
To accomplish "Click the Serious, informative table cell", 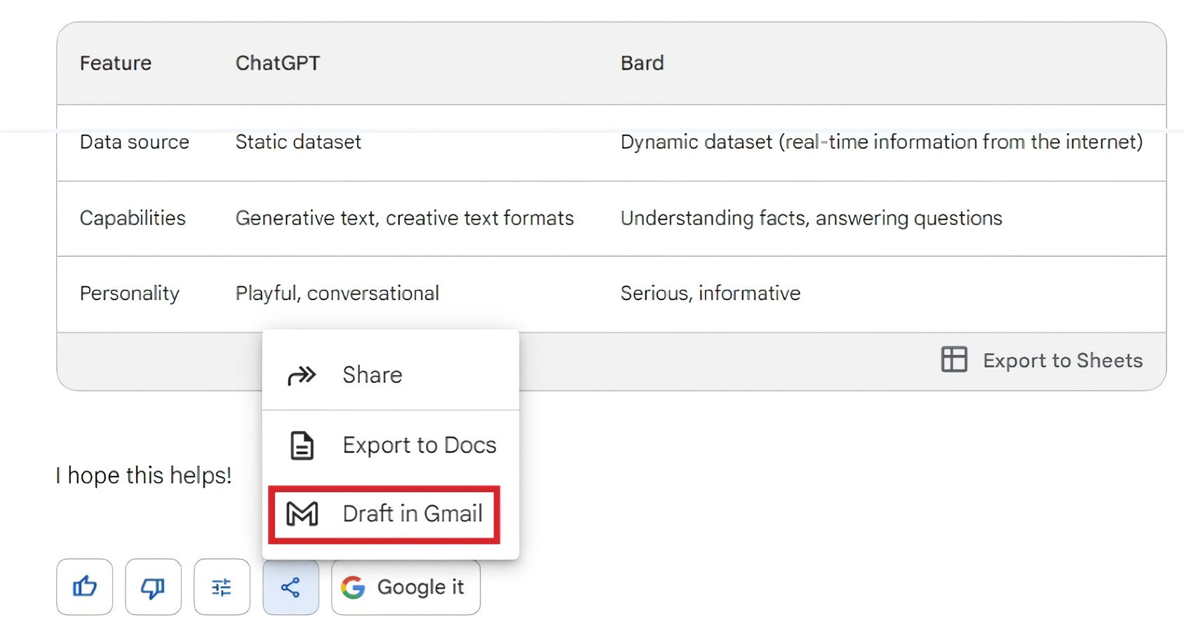I will (x=710, y=293).
